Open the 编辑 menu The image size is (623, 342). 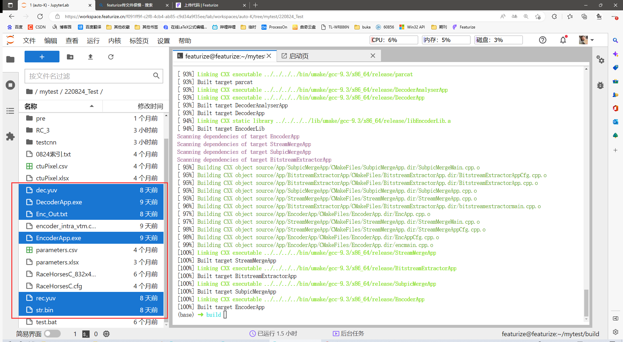[51, 41]
